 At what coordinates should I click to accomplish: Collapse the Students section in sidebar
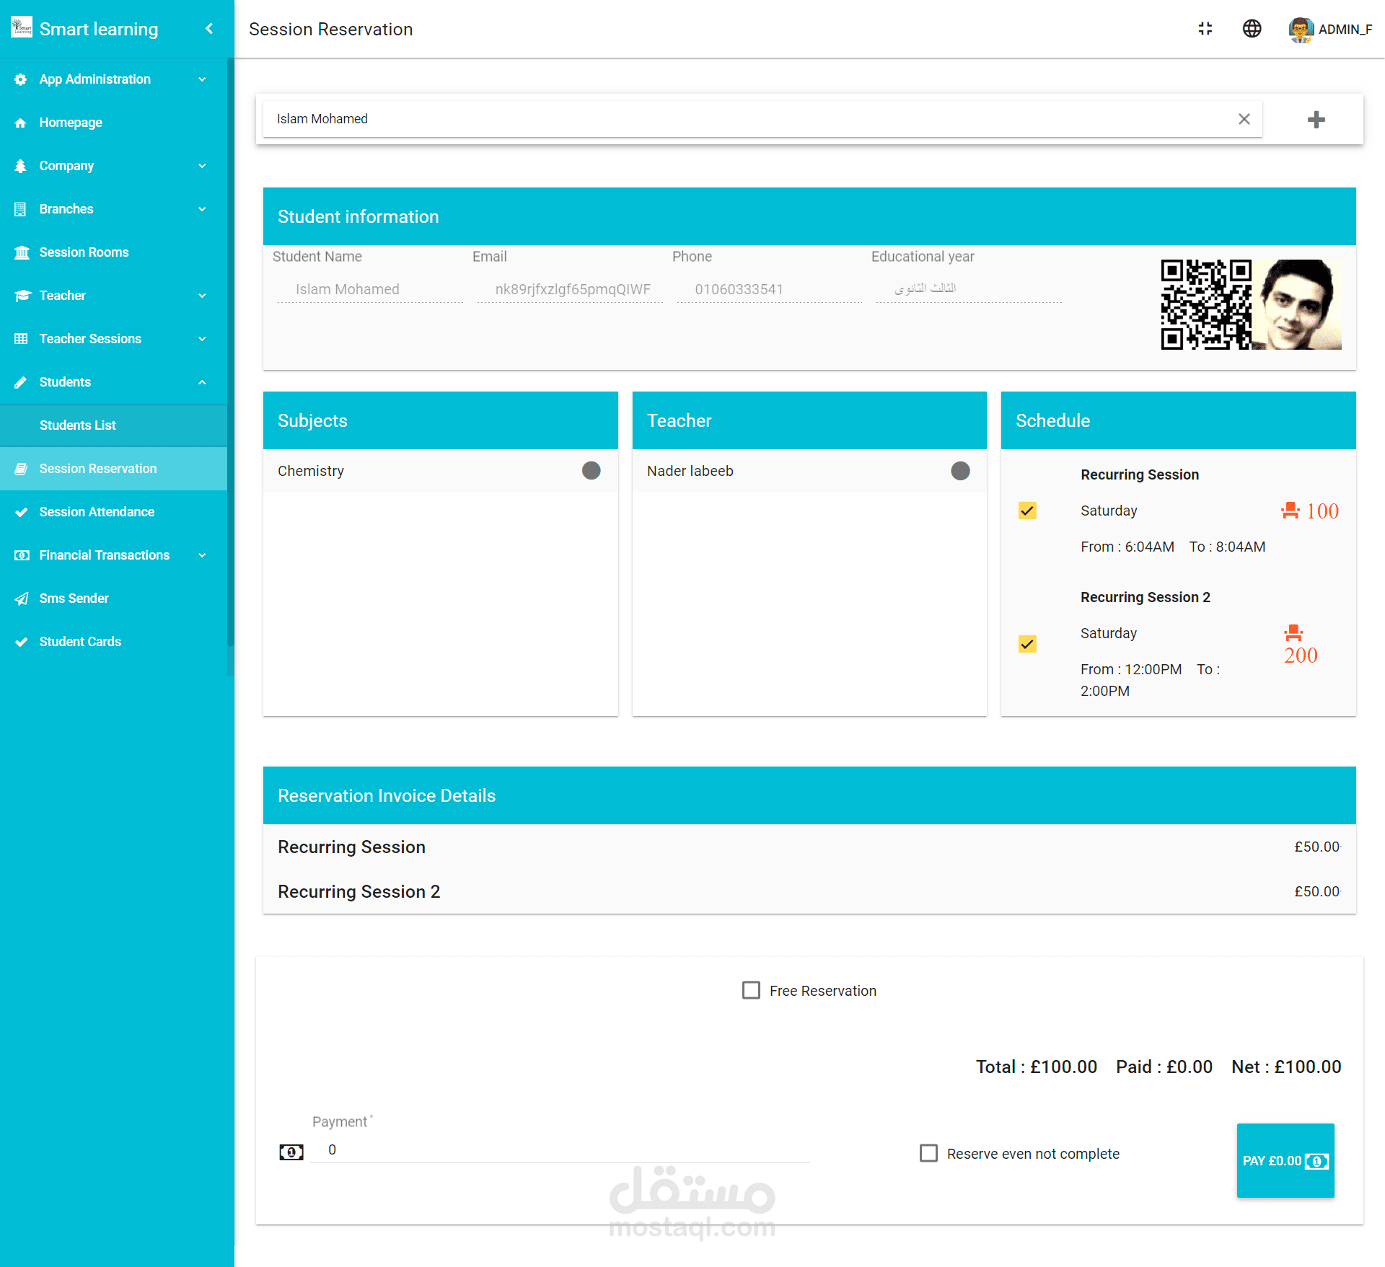(x=201, y=381)
